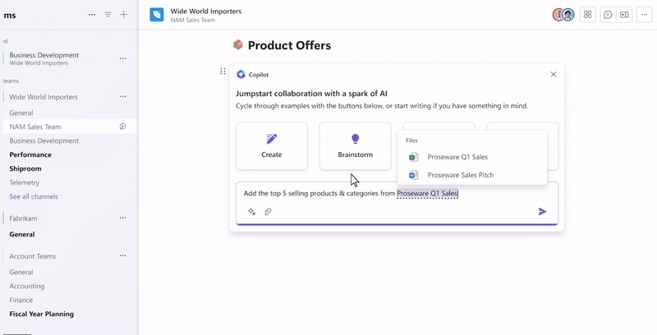Click the Product Offers page title
657x335 pixels.
(x=289, y=45)
